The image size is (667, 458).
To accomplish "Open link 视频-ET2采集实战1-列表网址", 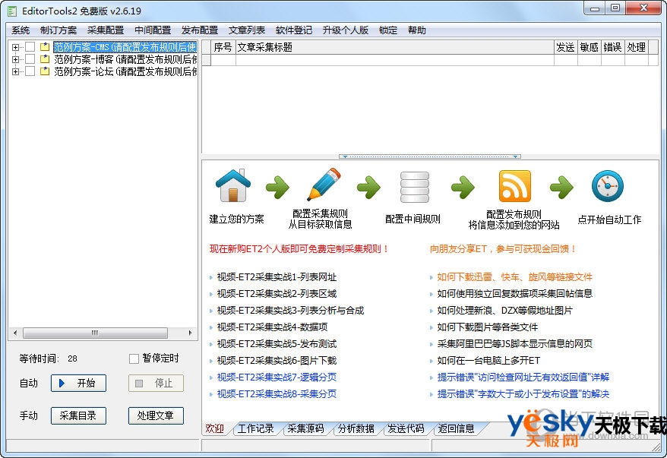I will (277, 277).
